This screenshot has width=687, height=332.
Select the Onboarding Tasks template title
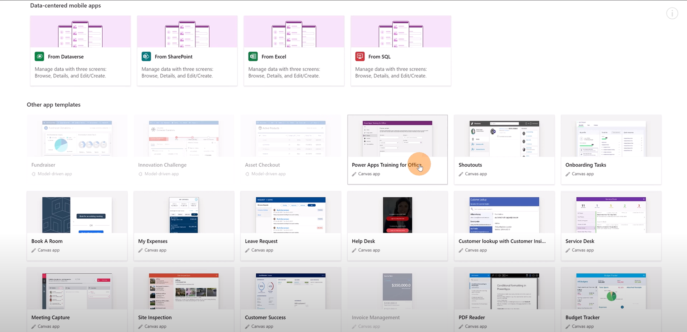[585, 165]
